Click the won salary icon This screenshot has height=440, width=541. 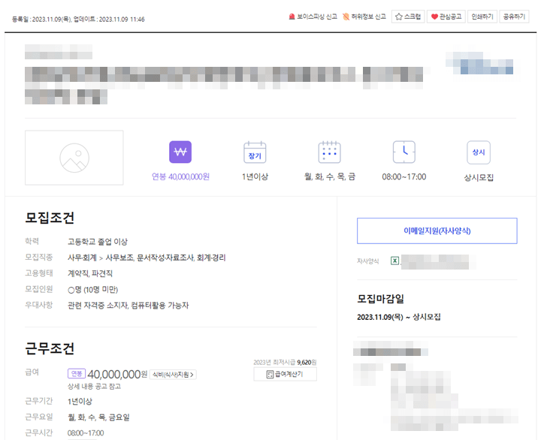click(180, 152)
